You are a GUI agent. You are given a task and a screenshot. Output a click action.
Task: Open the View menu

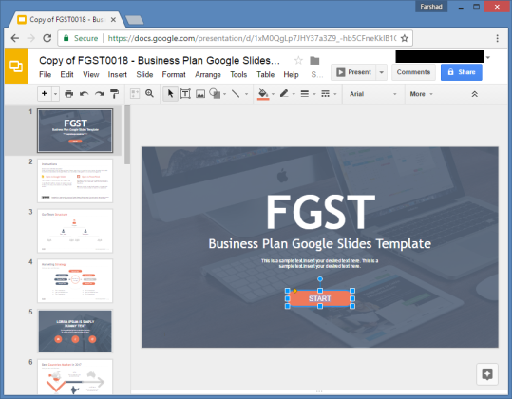click(91, 75)
